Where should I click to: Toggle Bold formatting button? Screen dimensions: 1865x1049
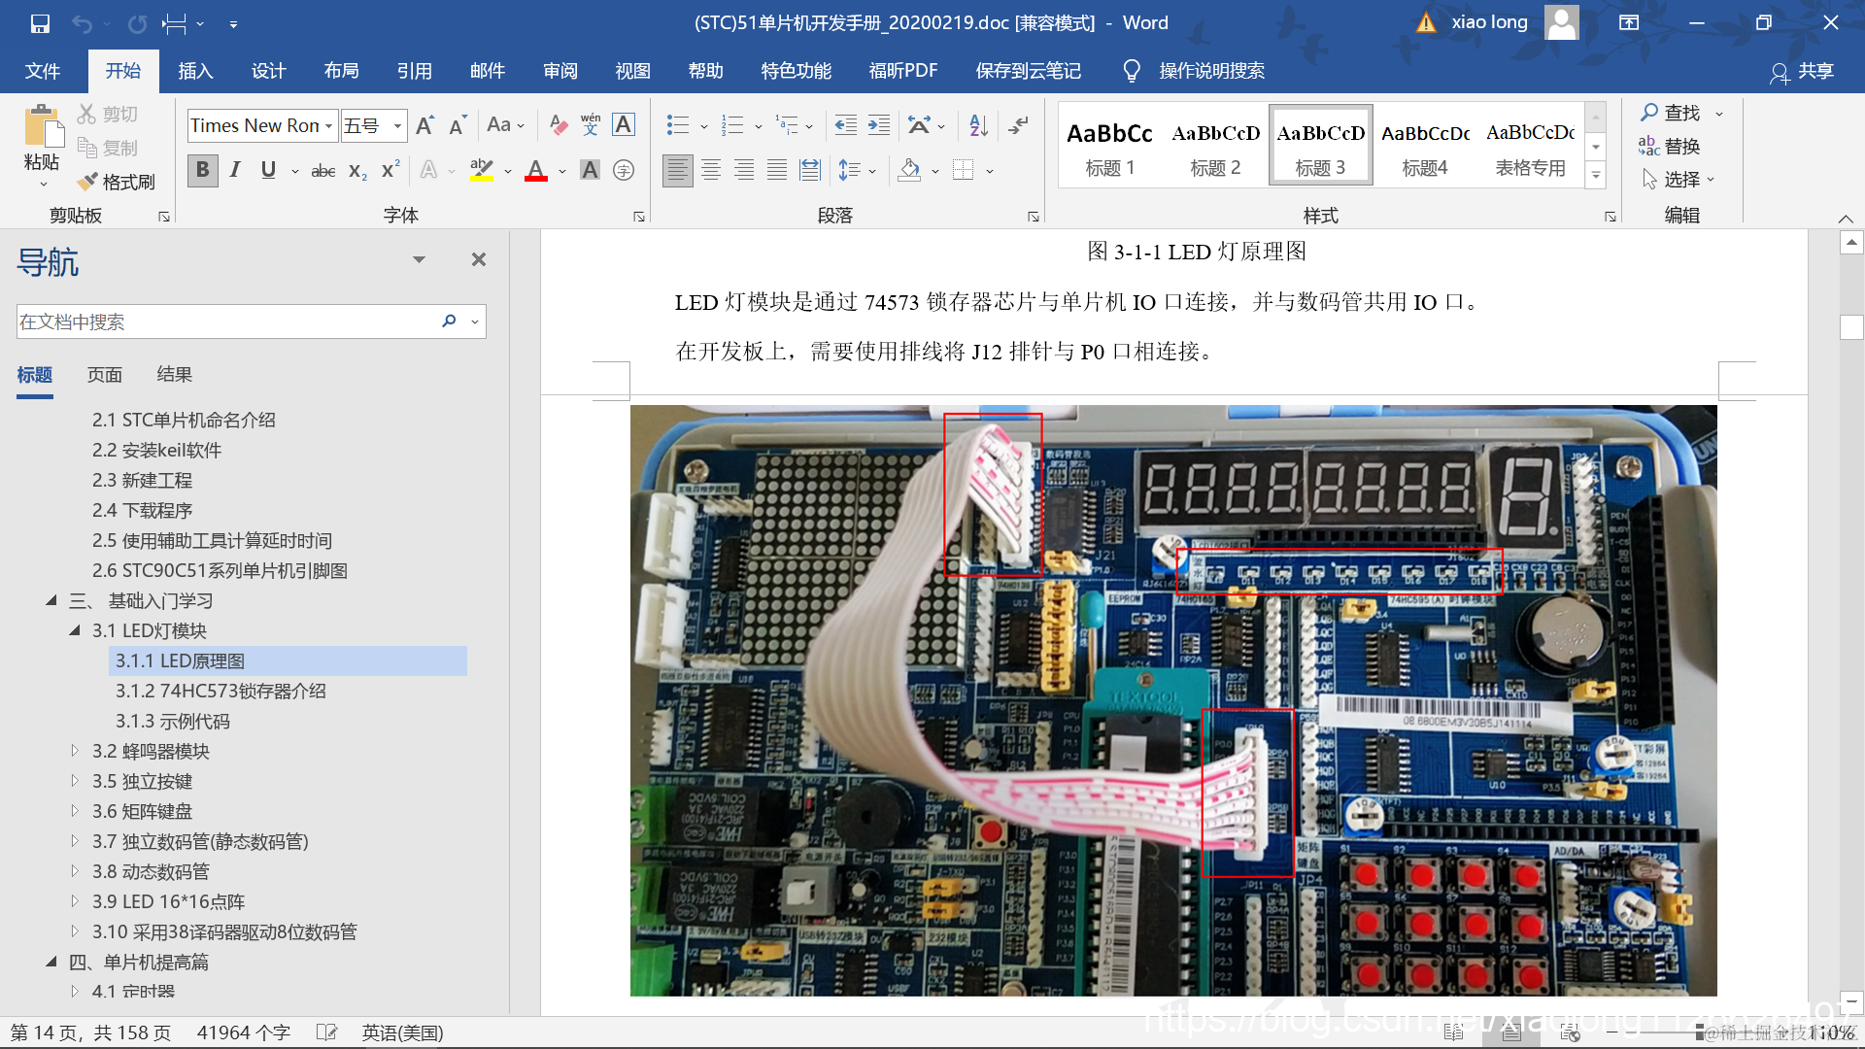point(202,171)
